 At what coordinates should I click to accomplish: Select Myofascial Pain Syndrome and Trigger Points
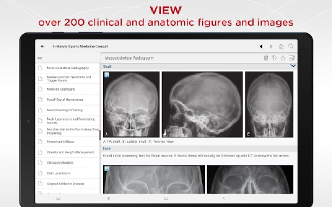click(68, 79)
